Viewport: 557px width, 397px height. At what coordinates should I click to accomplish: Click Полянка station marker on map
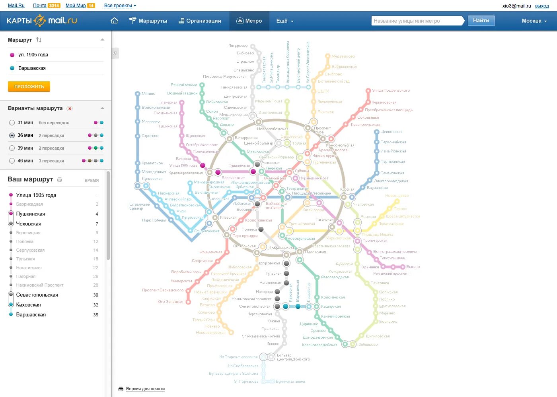[261, 229]
